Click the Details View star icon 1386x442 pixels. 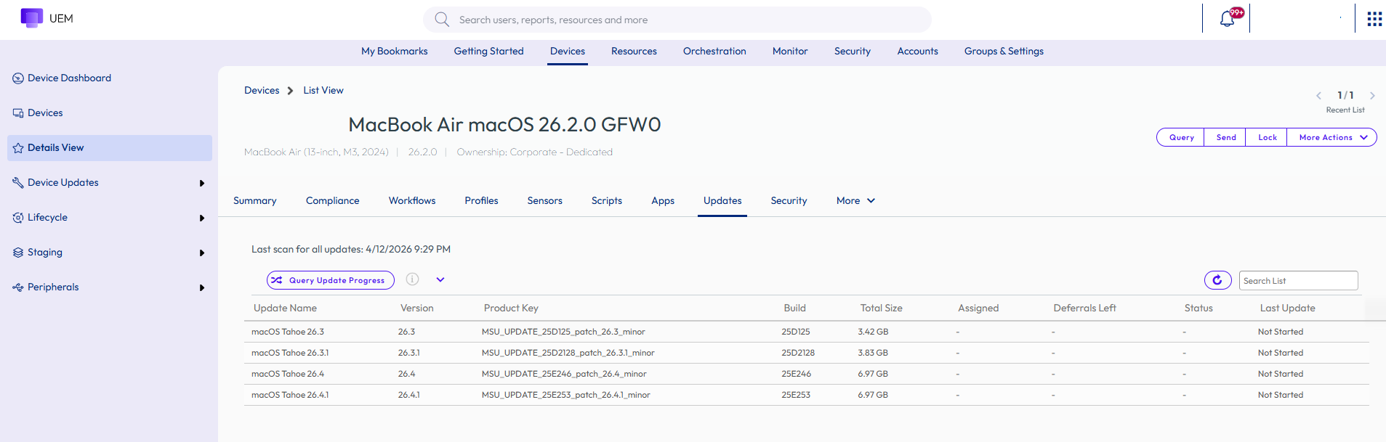[x=18, y=148]
